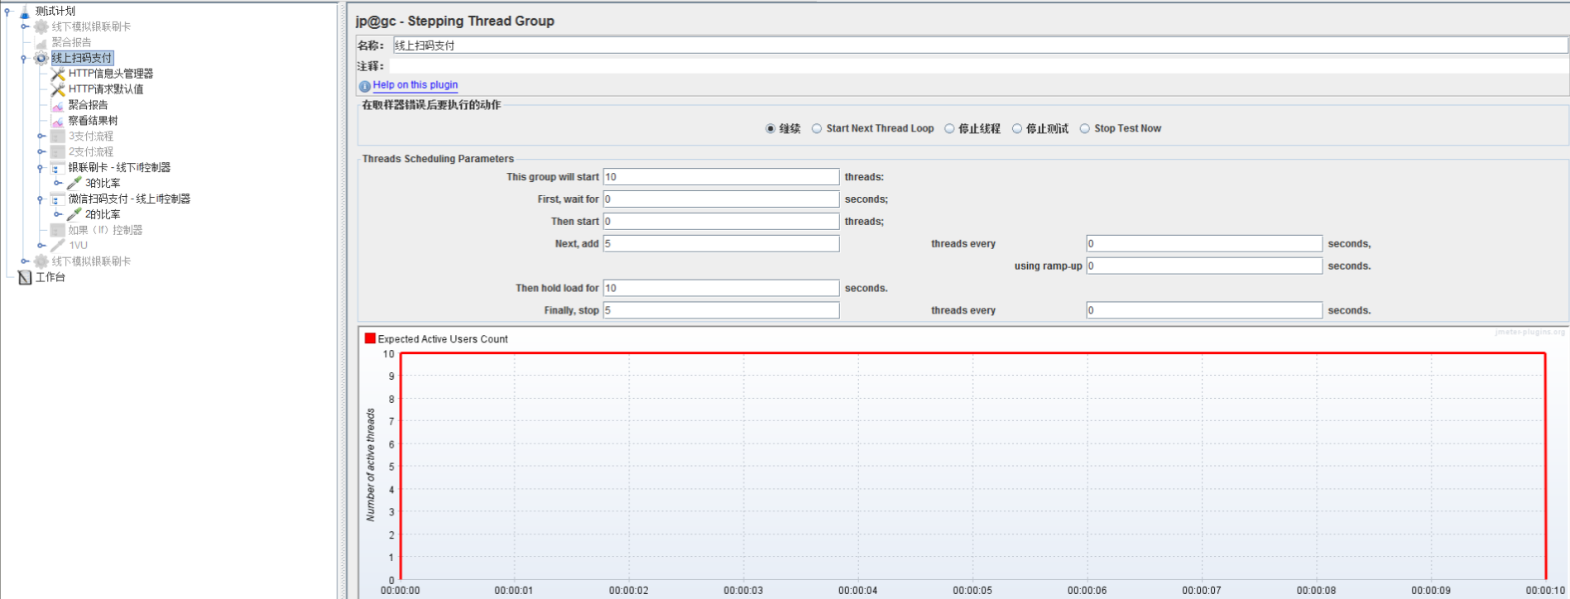
Task: Open the Help on this plugin link
Action: pos(415,85)
